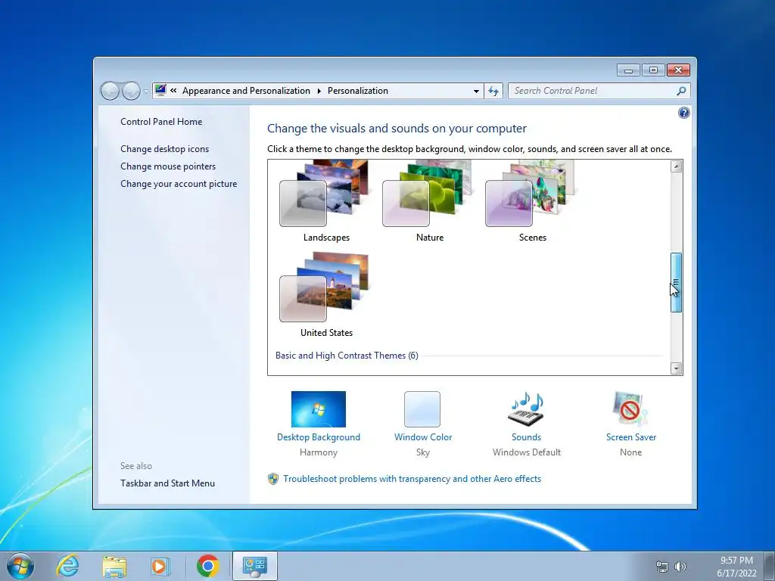The height and width of the screenshot is (581, 775).
Task: Click the Control Panel taskbar button
Action: click(255, 566)
